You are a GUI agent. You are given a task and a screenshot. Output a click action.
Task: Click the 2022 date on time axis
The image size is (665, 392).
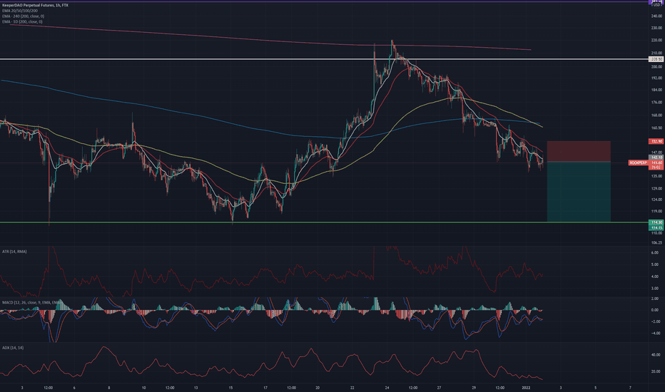[x=526, y=387]
